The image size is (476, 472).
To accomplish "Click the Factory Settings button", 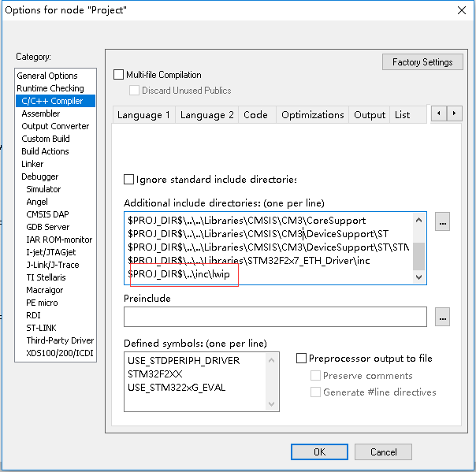I will click(422, 62).
